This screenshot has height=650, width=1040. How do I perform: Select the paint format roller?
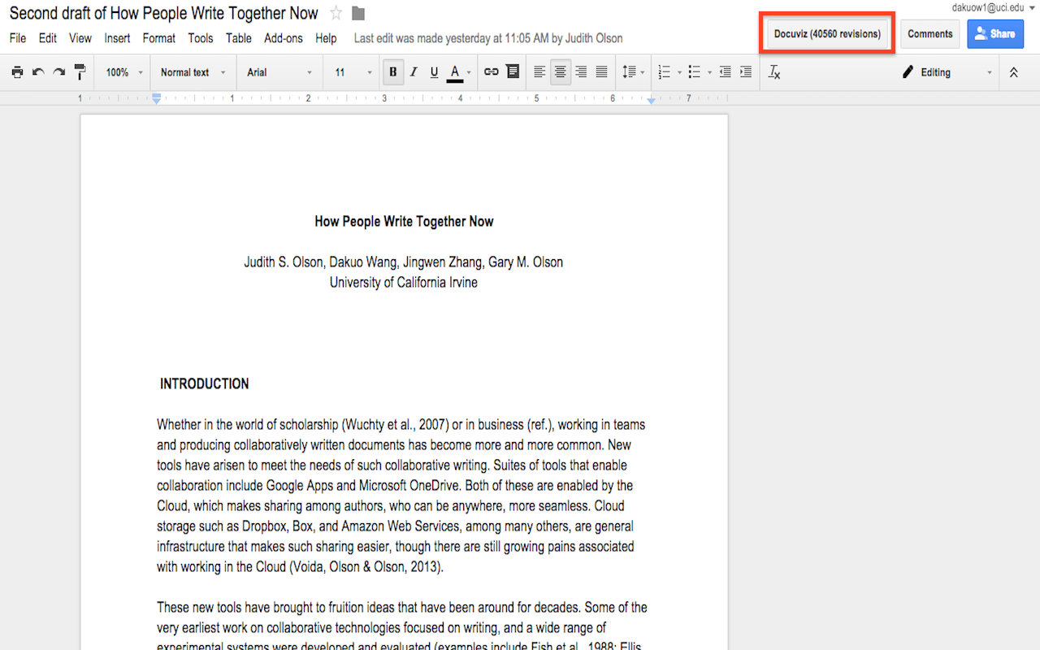click(80, 72)
